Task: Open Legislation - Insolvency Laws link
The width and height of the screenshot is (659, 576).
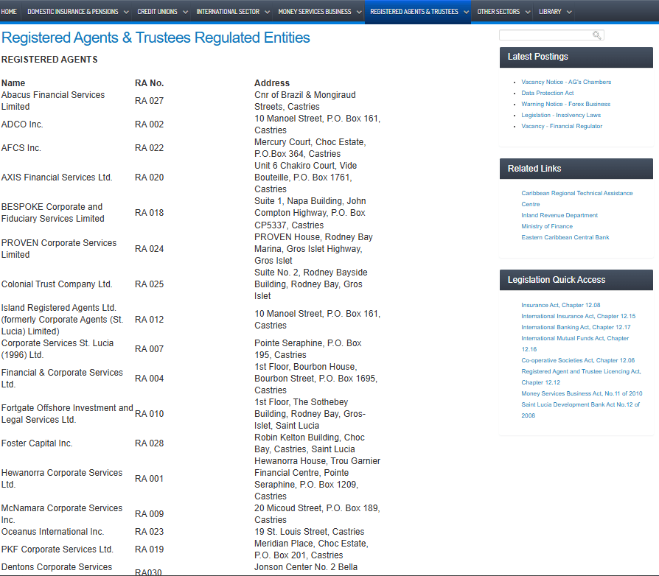Action: pos(561,115)
